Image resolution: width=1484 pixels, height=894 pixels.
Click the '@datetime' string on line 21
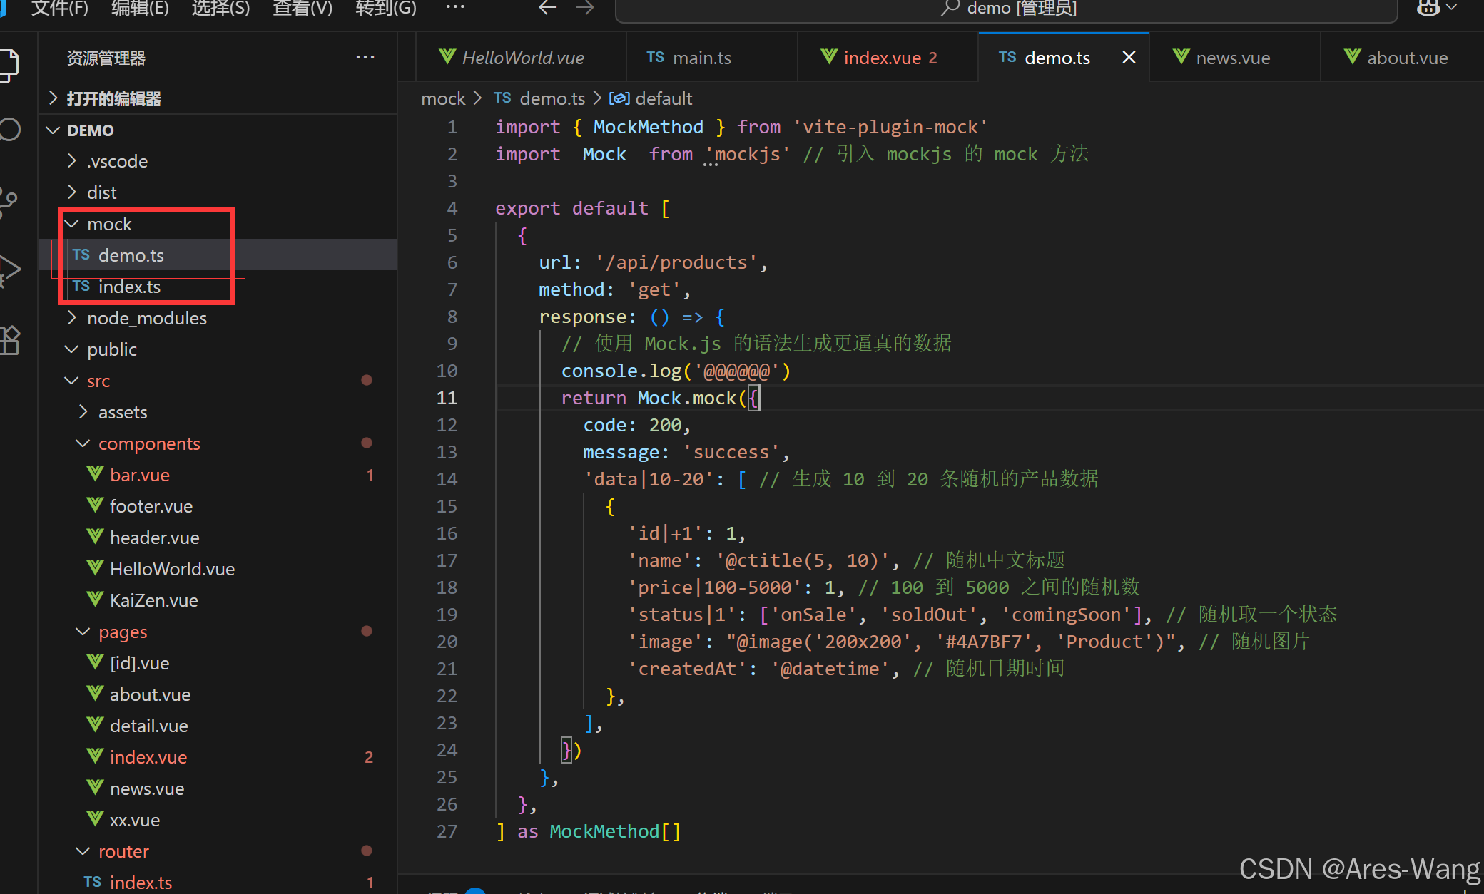pyautogui.click(x=830, y=669)
